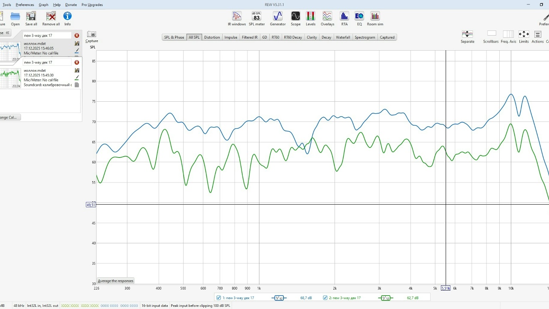Remove all measurements

tap(51, 18)
